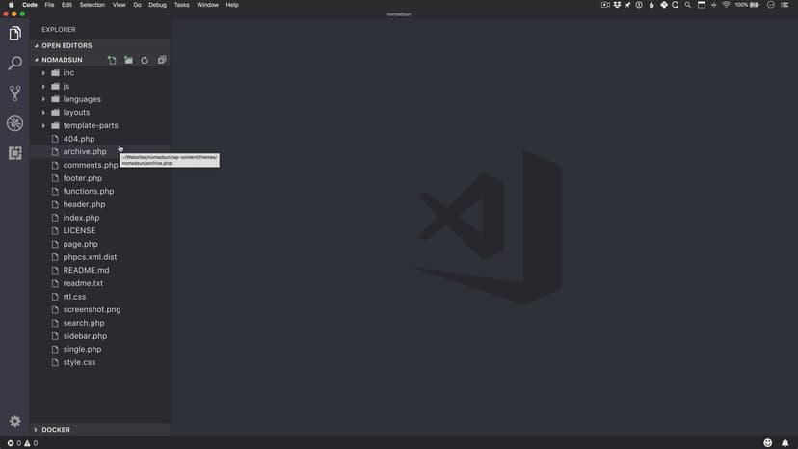Open the Selection menu
Image resolution: width=798 pixels, height=449 pixels.
click(x=93, y=5)
